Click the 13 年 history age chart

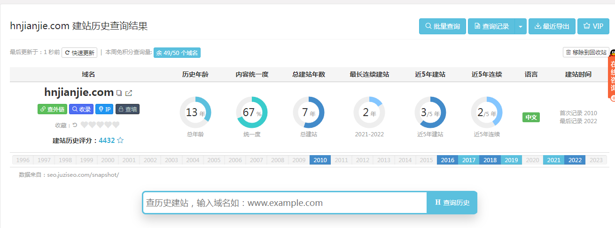point(195,112)
